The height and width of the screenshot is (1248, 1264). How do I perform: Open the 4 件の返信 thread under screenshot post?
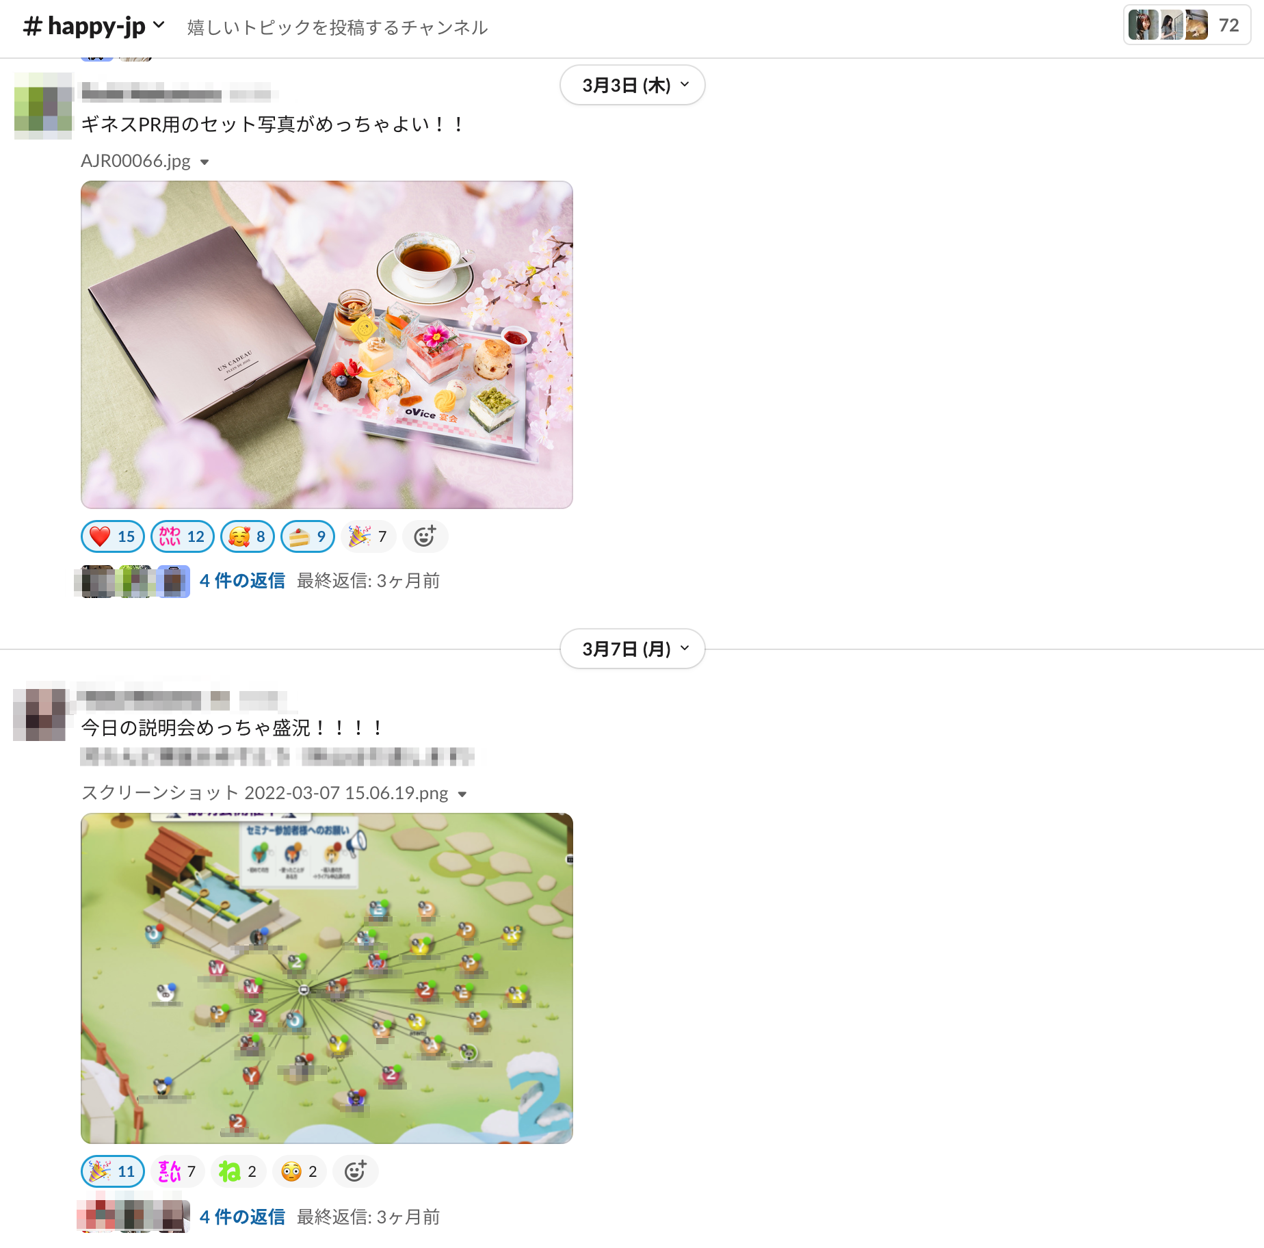pyautogui.click(x=242, y=1217)
